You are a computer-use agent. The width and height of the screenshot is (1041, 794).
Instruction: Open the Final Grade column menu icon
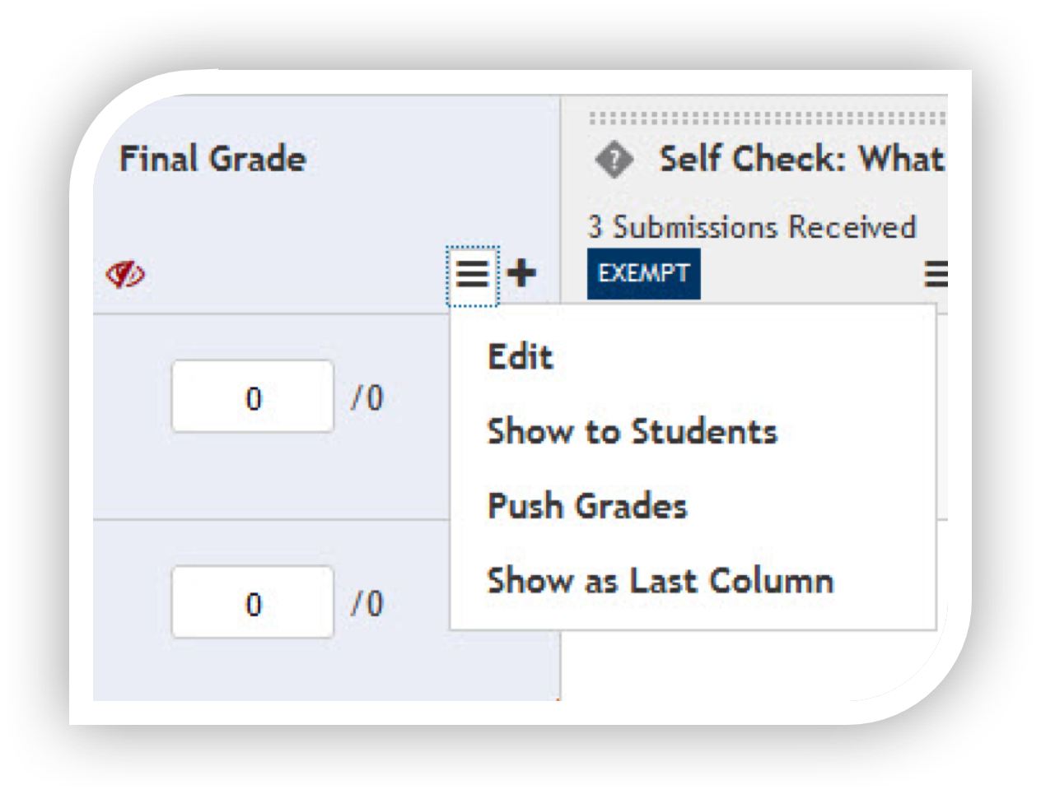473,273
